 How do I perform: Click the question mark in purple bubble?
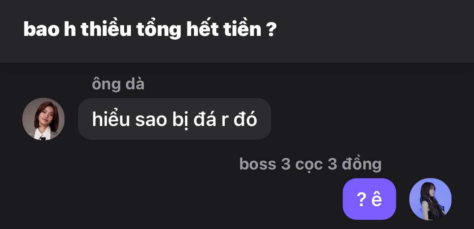pyautogui.click(x=361, y=199)
